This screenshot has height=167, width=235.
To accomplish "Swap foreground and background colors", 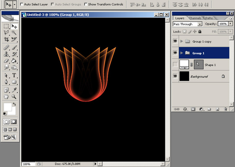I will (x=15, y=104).
